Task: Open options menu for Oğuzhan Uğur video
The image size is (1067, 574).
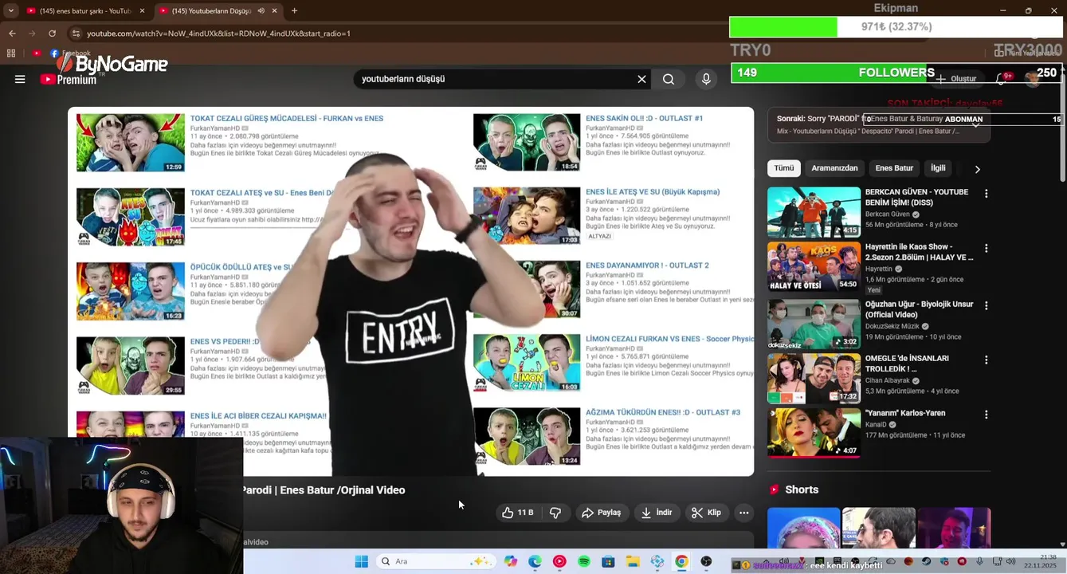Action: (x=986, y=305)
